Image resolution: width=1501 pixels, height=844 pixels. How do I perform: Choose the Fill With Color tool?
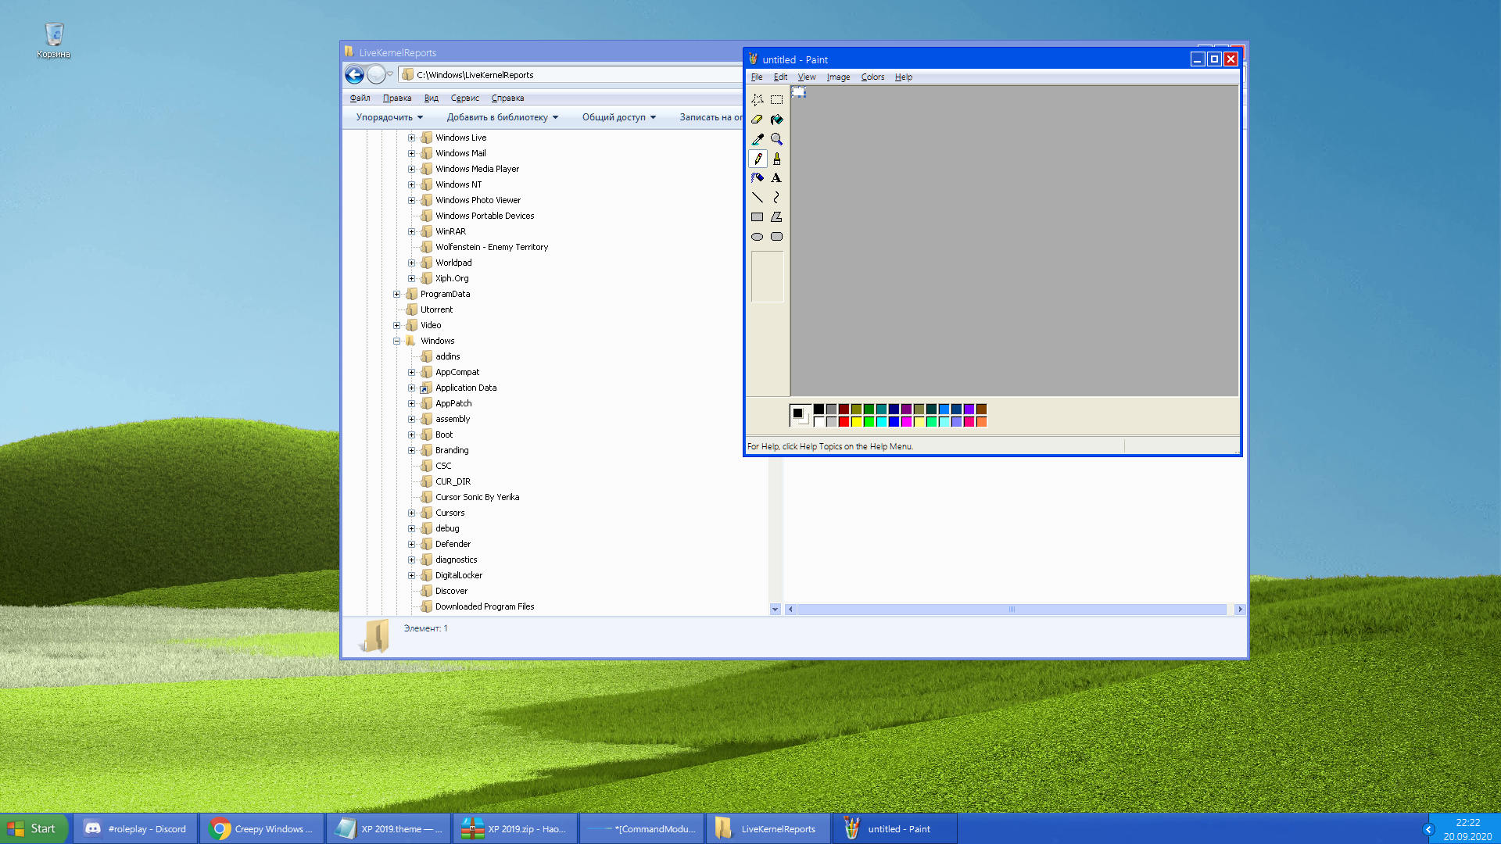coord(776,120)
